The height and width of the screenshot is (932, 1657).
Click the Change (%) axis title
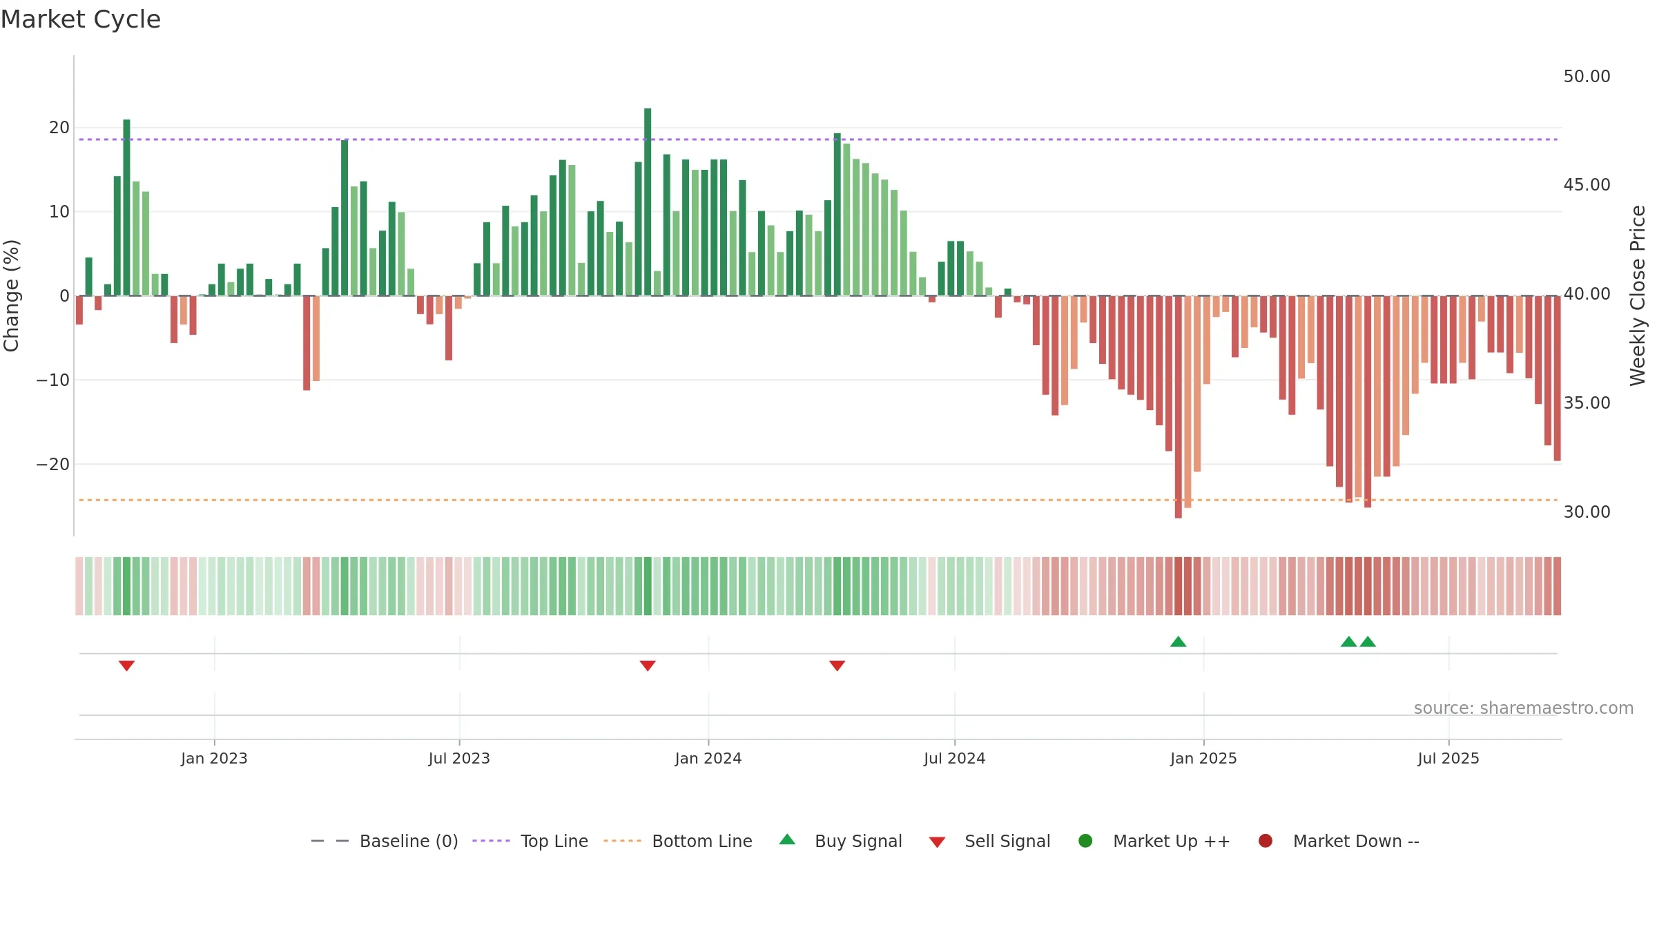tap(11, 295)
